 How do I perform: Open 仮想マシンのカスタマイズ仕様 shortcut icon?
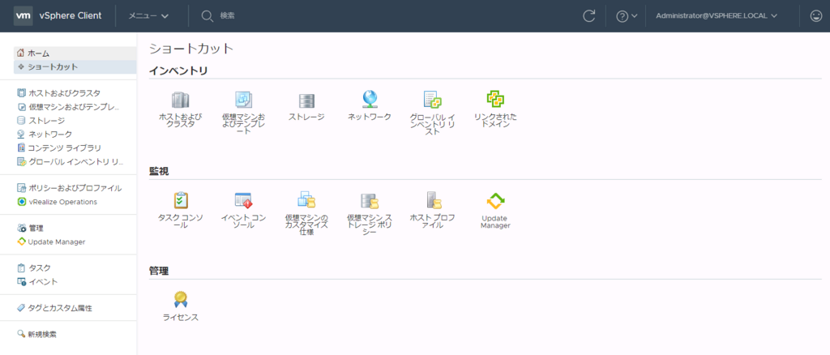pyautogui.click(x=306, y=200)
